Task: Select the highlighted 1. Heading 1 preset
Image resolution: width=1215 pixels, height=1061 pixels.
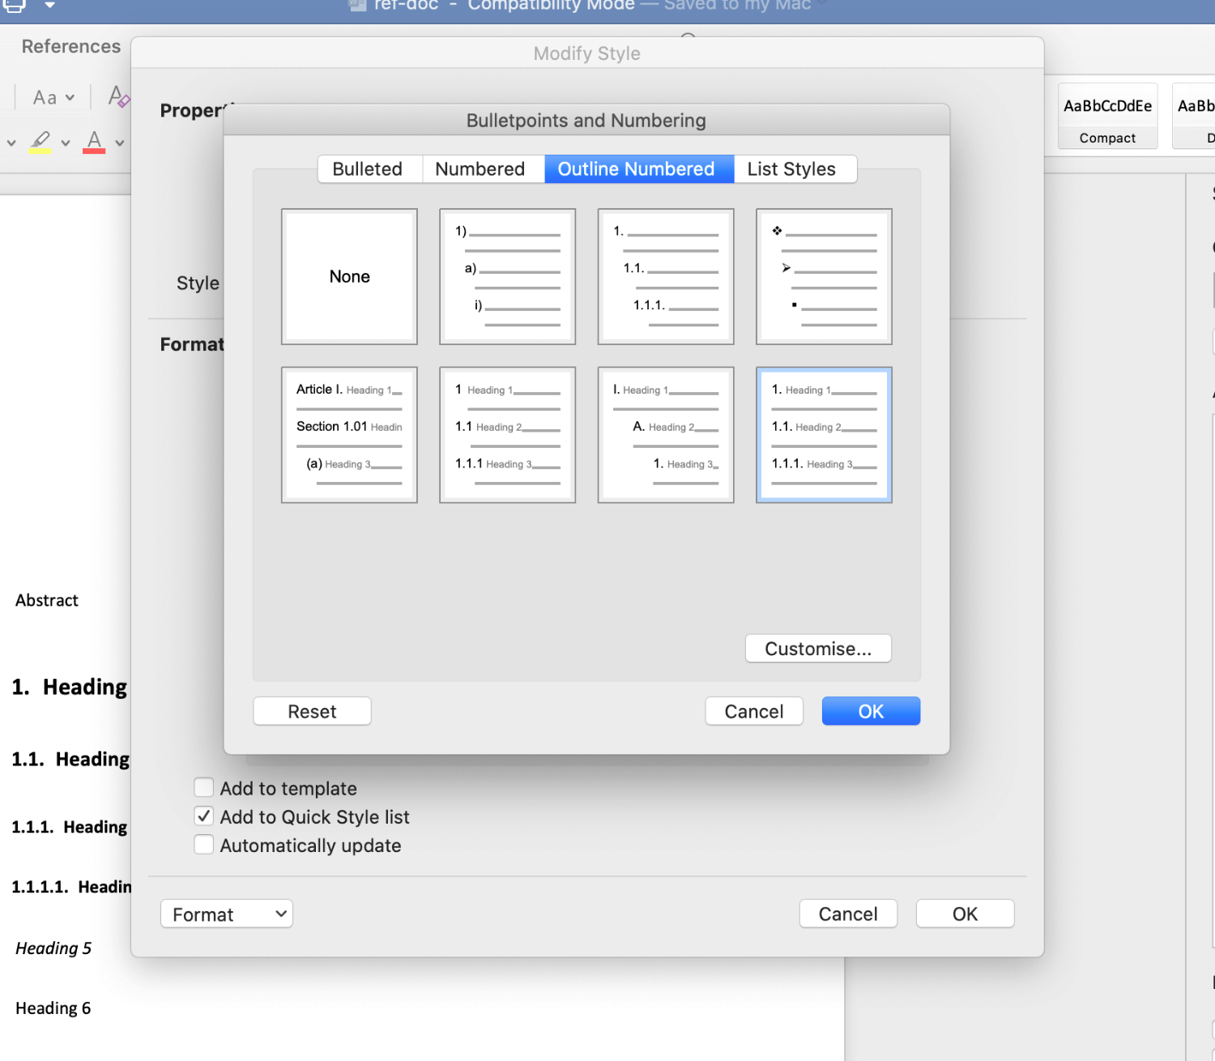Action: pyautogui.click(x=824, y=435)
